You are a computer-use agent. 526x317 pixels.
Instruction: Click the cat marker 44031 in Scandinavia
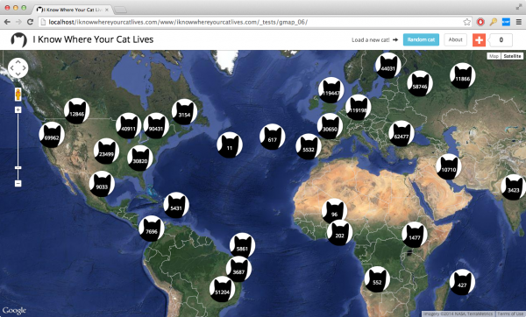[x=388, y=66]
